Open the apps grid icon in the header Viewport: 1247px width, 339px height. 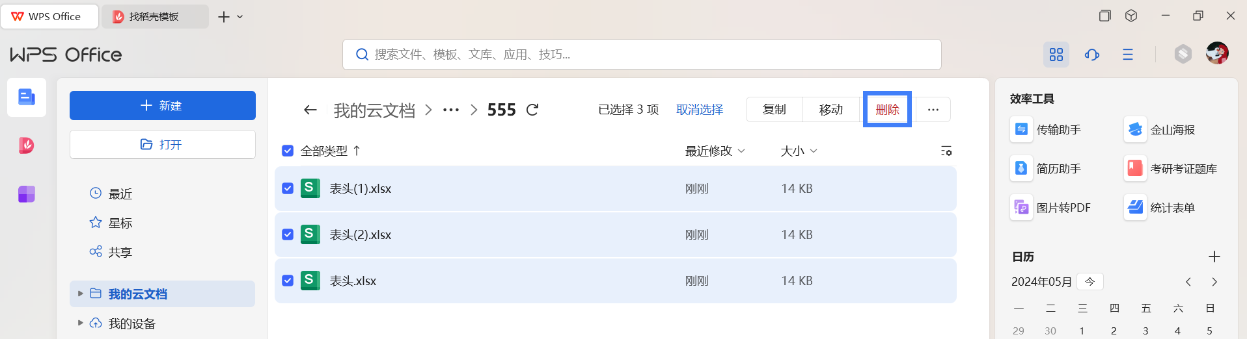coord(1056,55)
